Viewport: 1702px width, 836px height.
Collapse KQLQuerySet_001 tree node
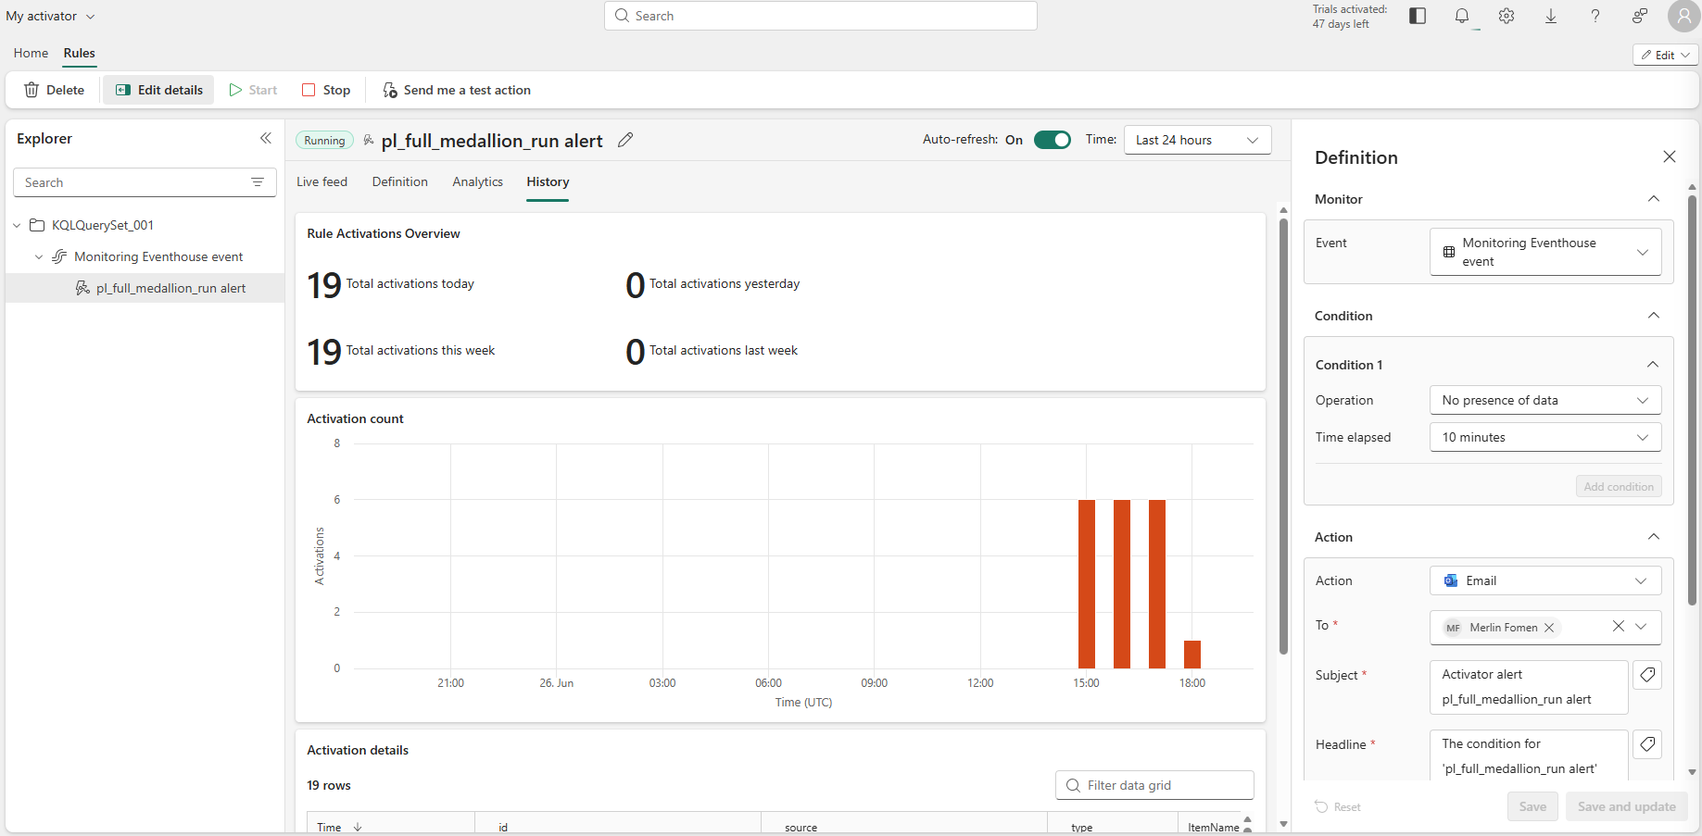17,225
